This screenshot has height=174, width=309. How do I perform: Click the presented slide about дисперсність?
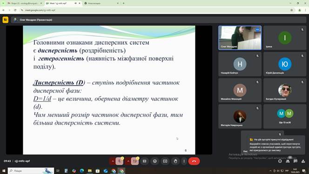coord(109,90)
